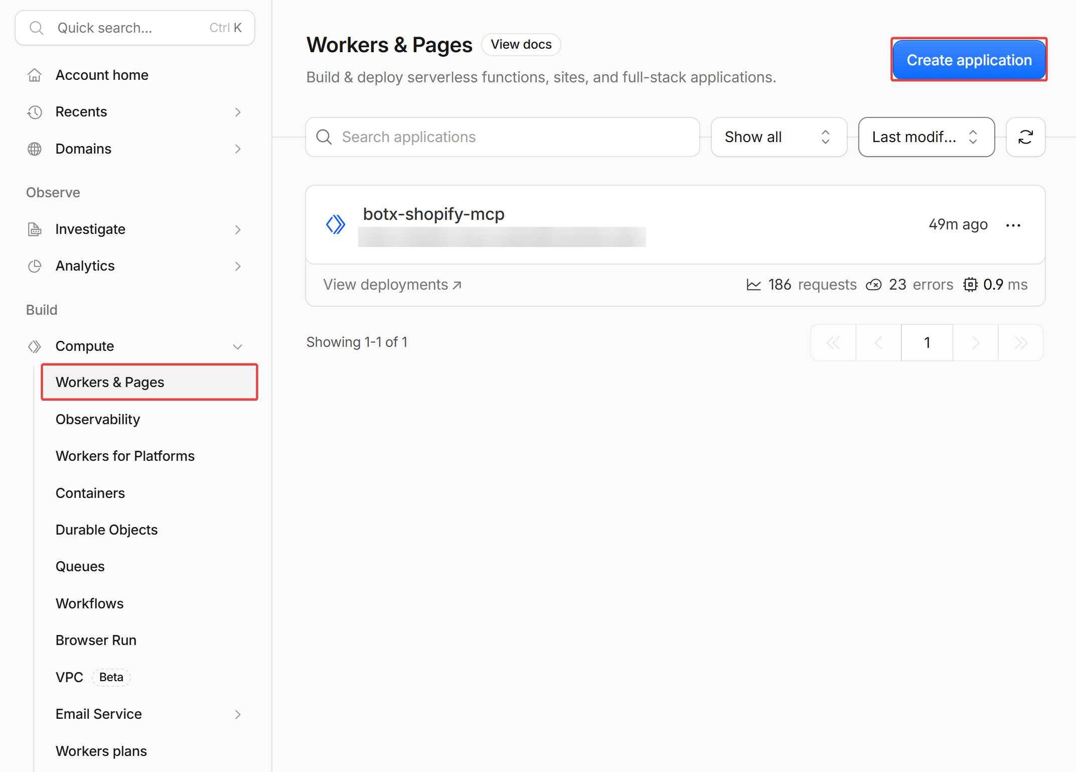The width and height of the screenshot is (1076, 772).
Task: Open Workflows in sidebar
Action: [89, 604]
